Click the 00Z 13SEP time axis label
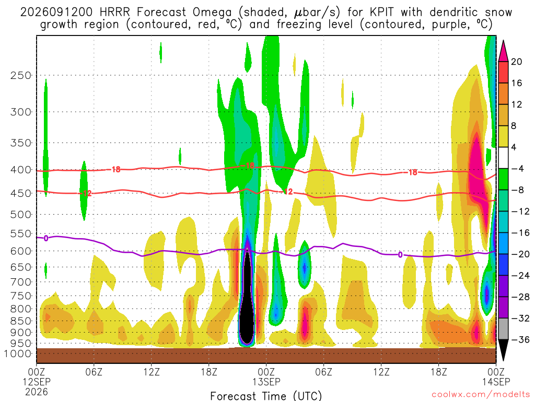 (x=266, y=376)
